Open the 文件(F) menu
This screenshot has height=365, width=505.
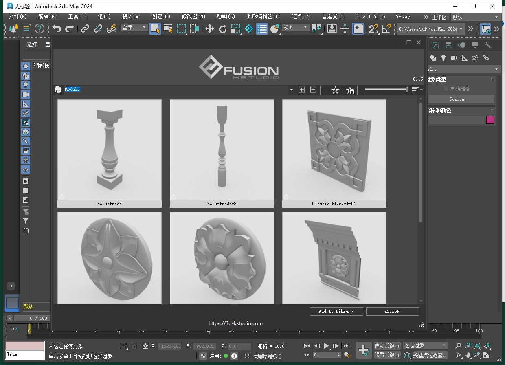(18, 17)
